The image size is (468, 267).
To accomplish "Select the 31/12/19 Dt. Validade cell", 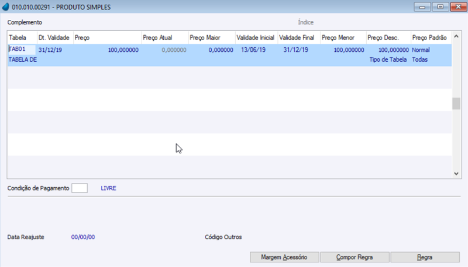I will [50, 50].
